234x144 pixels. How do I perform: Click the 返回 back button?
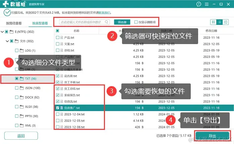pos(21,136)
